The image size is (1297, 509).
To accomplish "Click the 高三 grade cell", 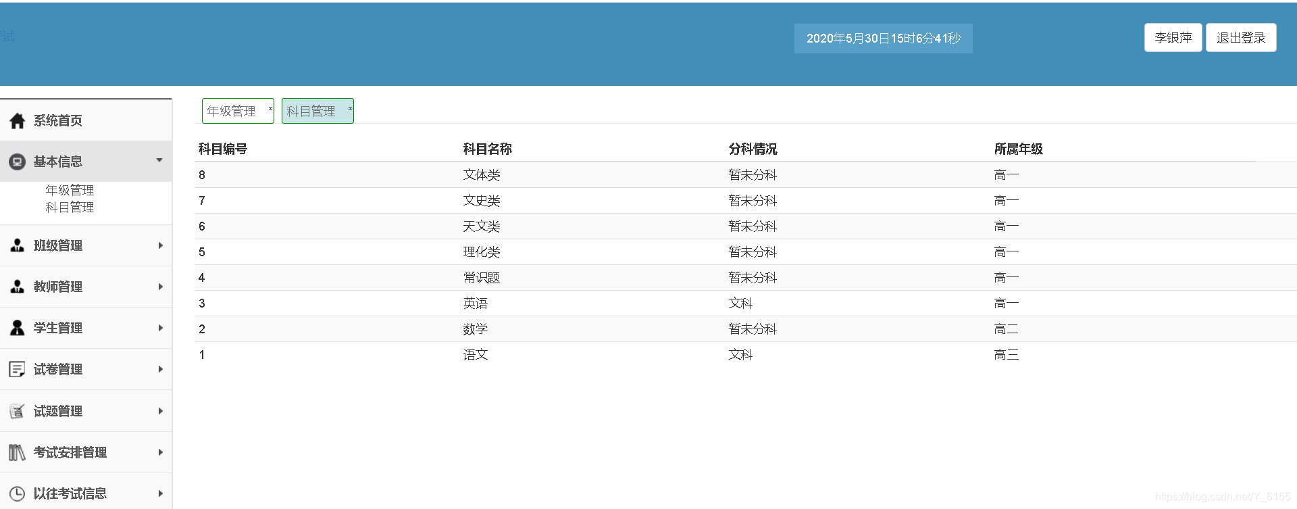I will coord(1007,355).
